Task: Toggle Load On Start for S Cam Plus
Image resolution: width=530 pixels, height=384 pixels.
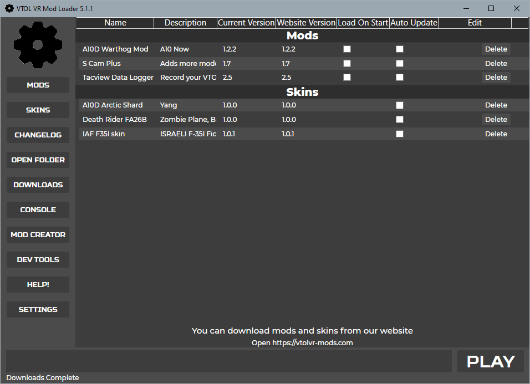Action: click(x=347, y=64)
